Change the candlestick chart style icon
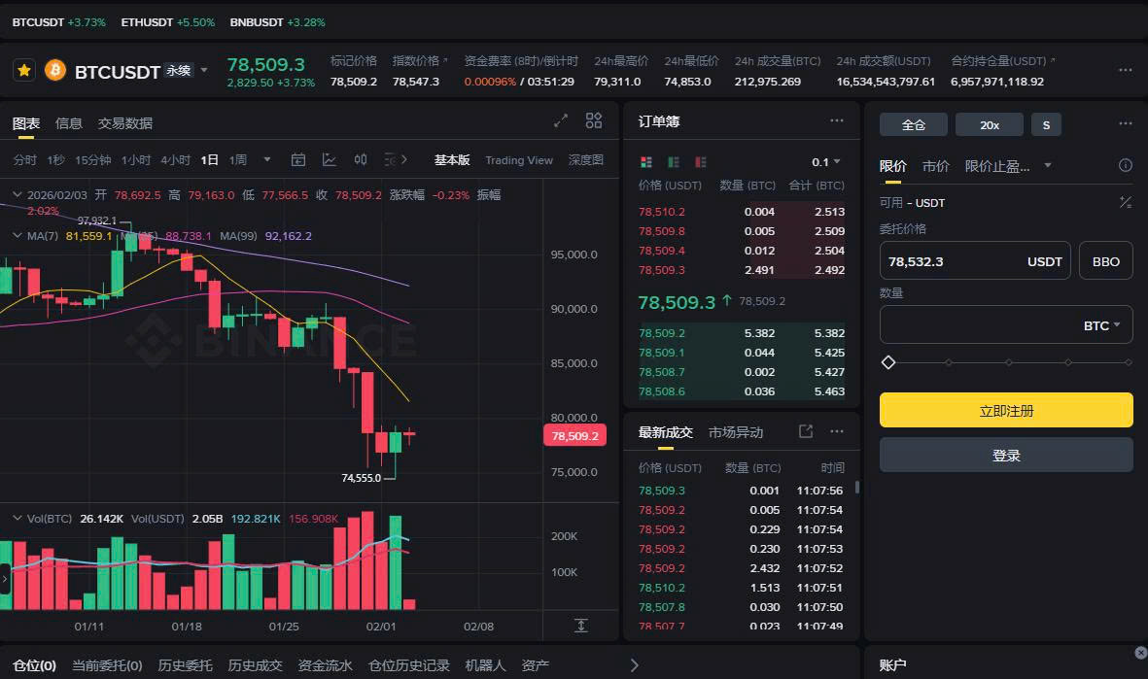This screenshot has height=679, width=1148. [x=361, y=159]
